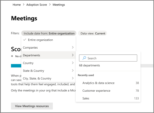
Task: Open Country submenu
Action: (48, 63)
